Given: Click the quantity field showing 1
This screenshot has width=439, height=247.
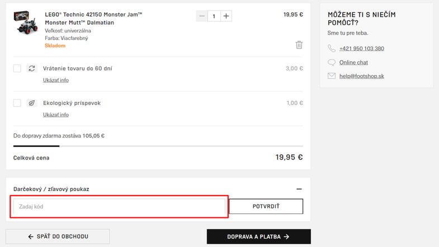Looking at the screenshot, I should pos(214,16).
